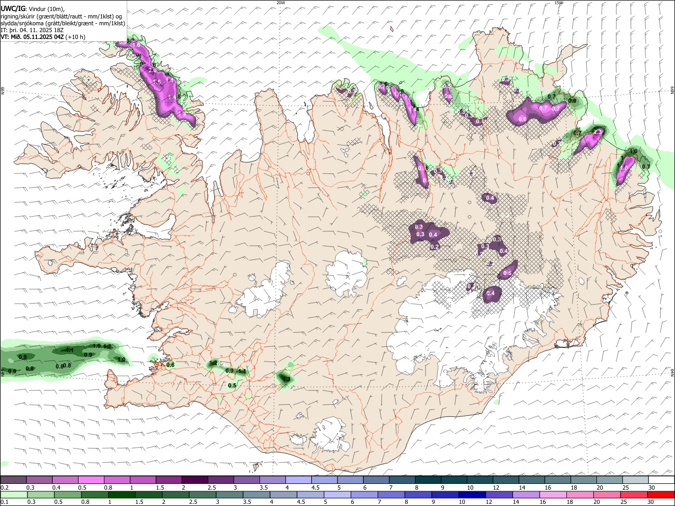Click snow-scale swatch between 0.2 and 0.3

click(x=14, y=480)
